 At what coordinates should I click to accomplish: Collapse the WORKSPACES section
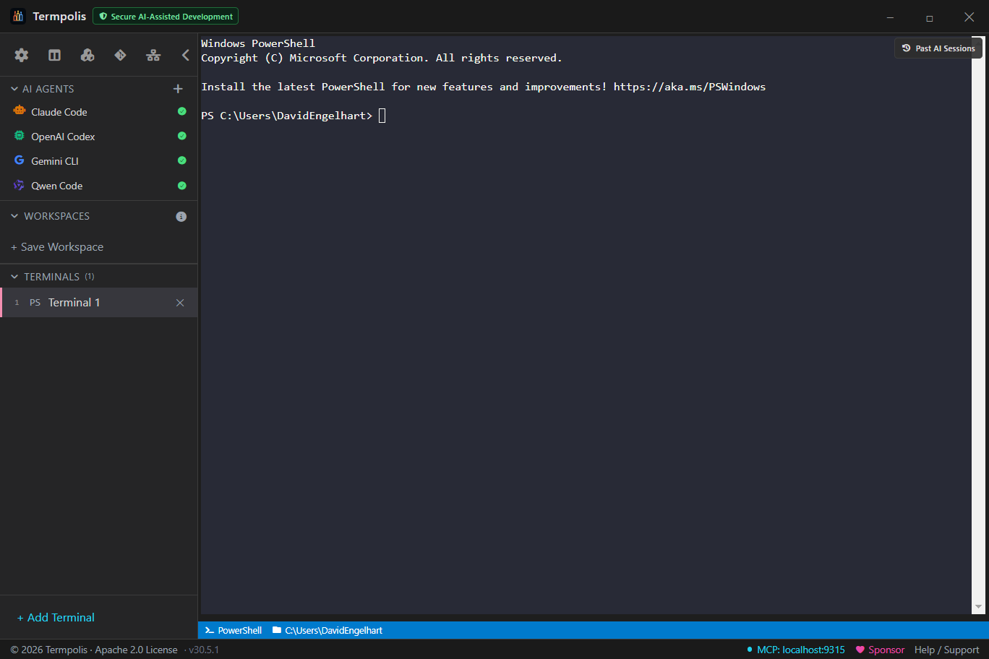point(14,216)
